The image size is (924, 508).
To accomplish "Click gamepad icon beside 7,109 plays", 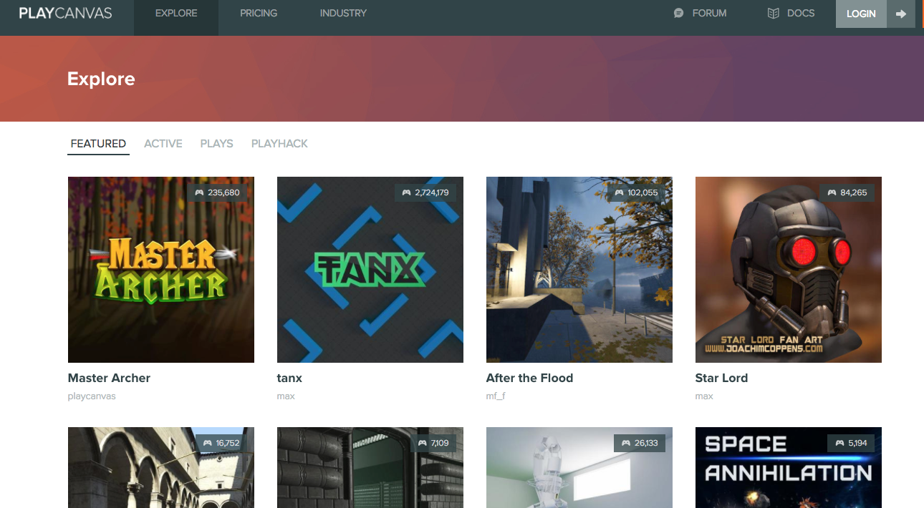I will tap(423, 443).
